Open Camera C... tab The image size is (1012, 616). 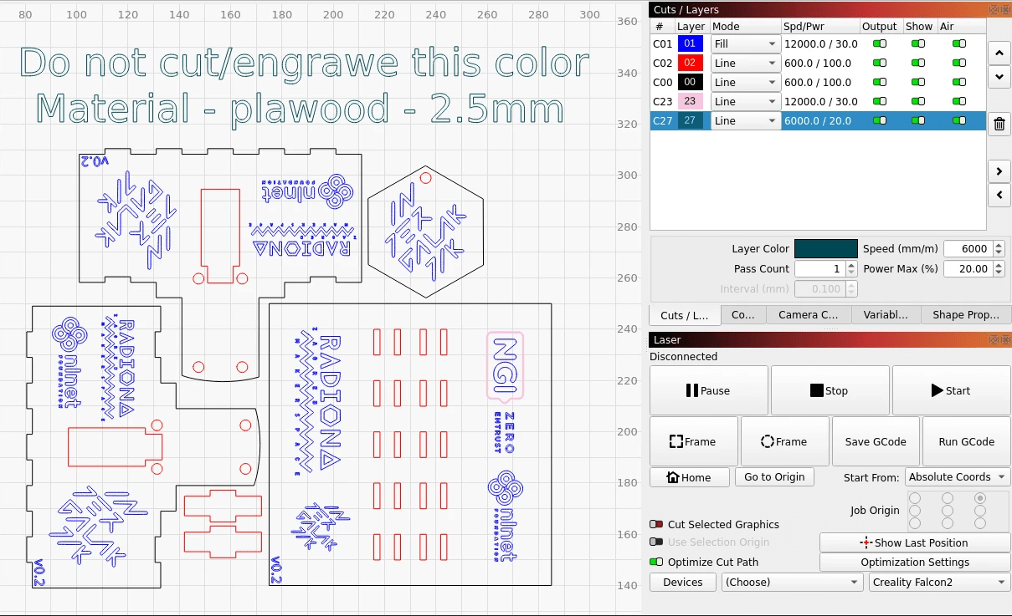pos(809,315)
